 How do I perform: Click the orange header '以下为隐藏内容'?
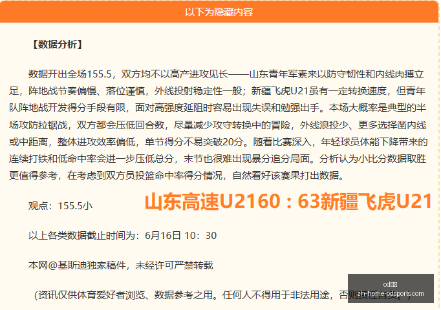pos(219,12)
